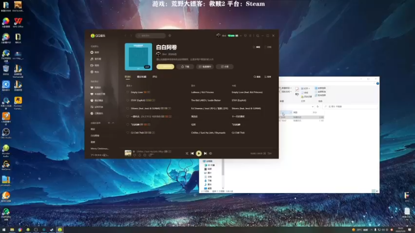This screenshot has width=415, height=233.
Task: Expand the account chevron next to VIP badge
Action: pyautogui.click(x=241, y=36)
